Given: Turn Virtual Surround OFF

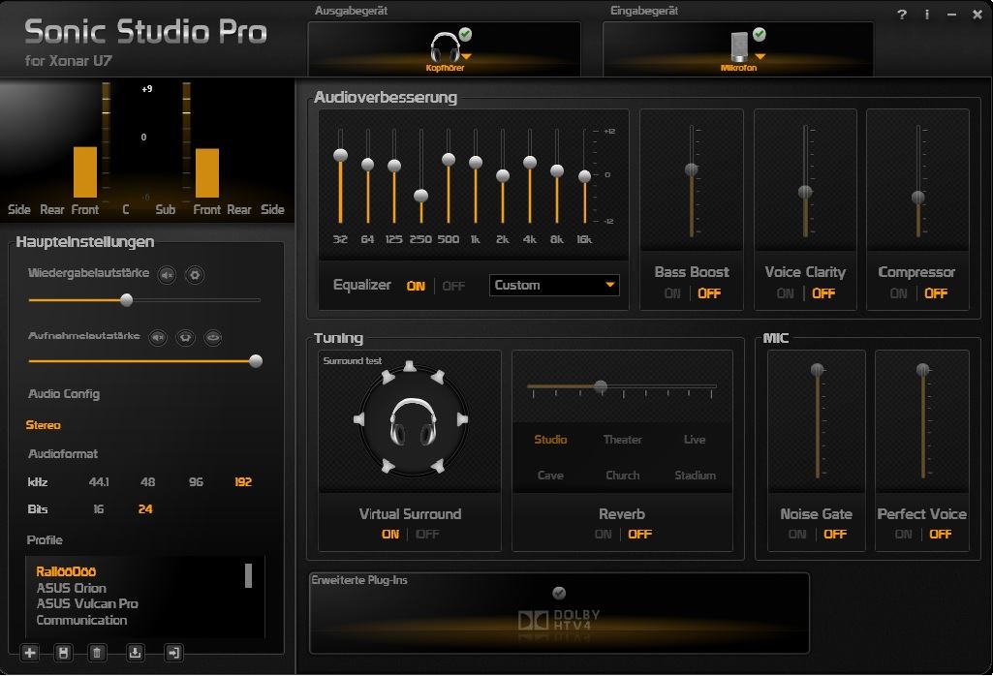Looking at the screenshot, I should [427, 535].
